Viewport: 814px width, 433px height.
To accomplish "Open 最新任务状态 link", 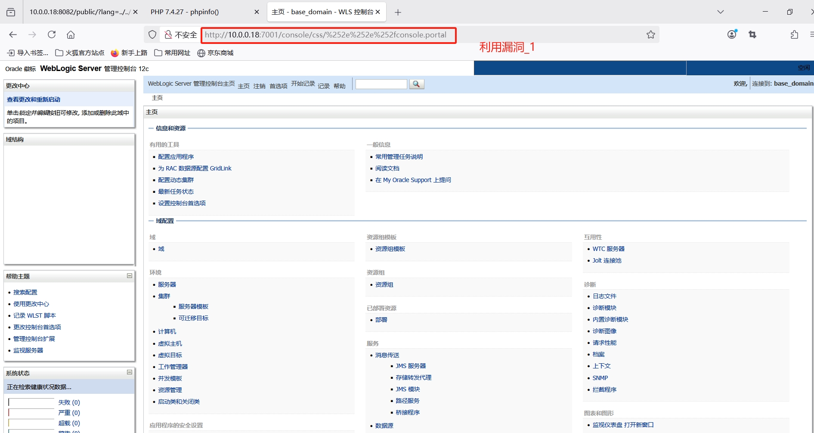I will pos(176,192).
